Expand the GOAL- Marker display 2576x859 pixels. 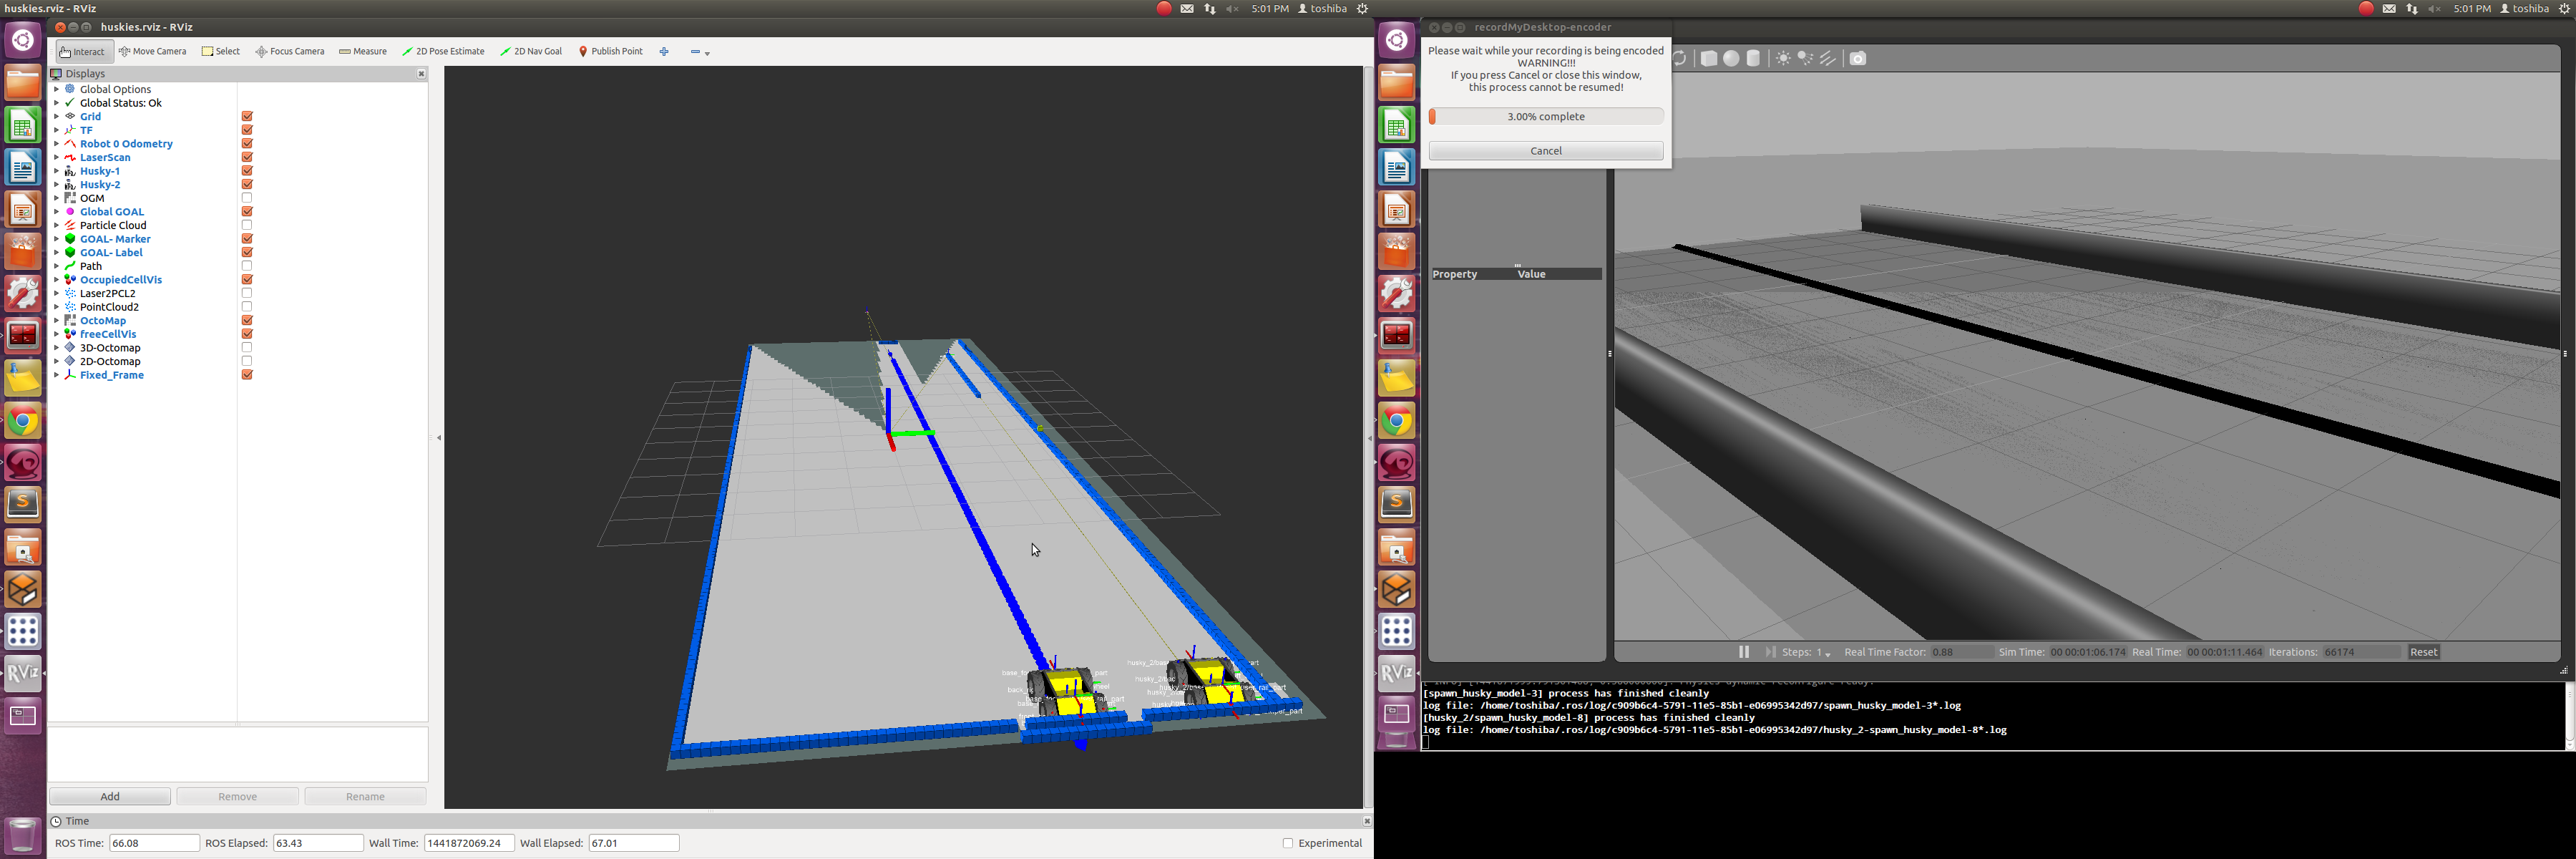tap(57, 239)
